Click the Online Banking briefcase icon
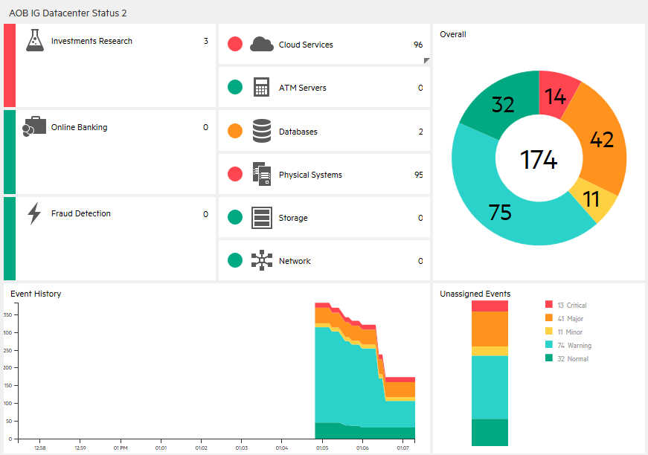The image size is (648, 455). [x=34, y=126]
